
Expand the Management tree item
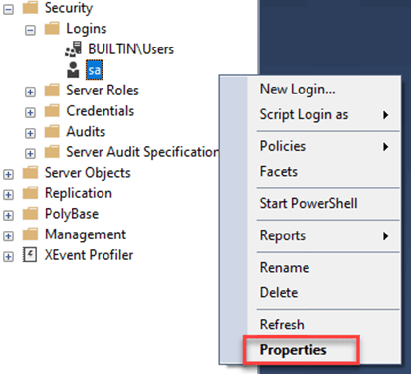(x=7, y=234)
